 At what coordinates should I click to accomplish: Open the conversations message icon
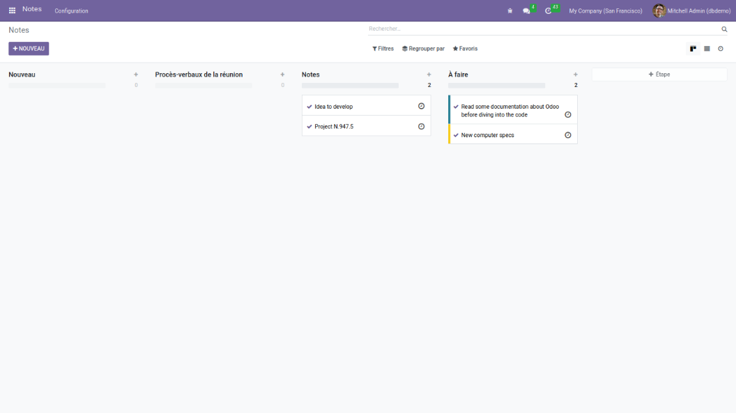(527, 10)
